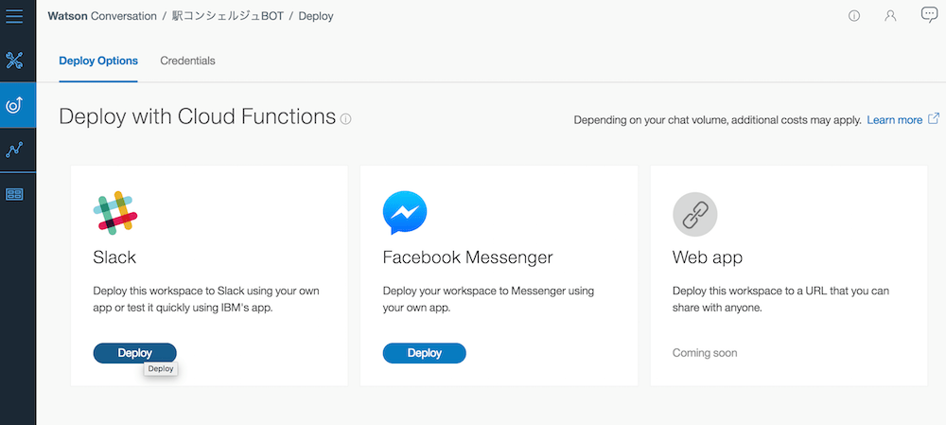Click the Facebook Messenger logo
Screen dimensions: 946x425
coord(405,212)
